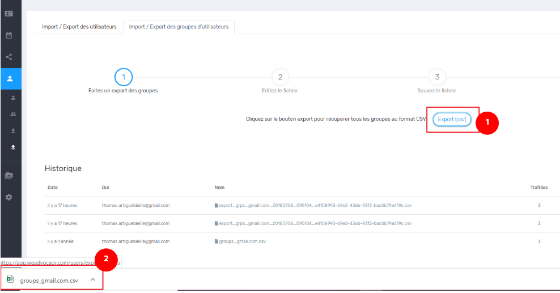Expand download options chevron for groups_gmail.com.csv
This screenshot has width=560, height=293.
pyautogui.click(x=93, y=279)
